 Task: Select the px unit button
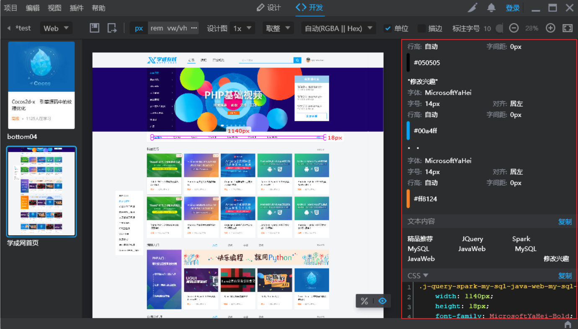click(139, 28)
